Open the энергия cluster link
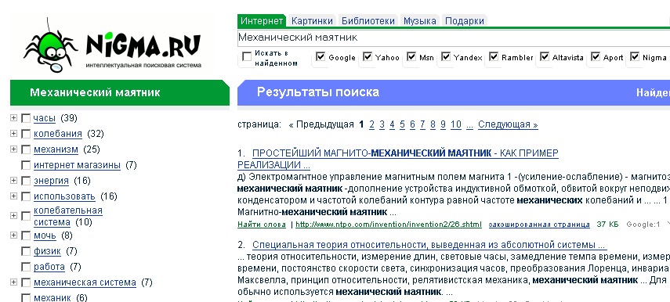Image resolution: width=670 pixels, height=302 pixels. click(x=51, y=181)
